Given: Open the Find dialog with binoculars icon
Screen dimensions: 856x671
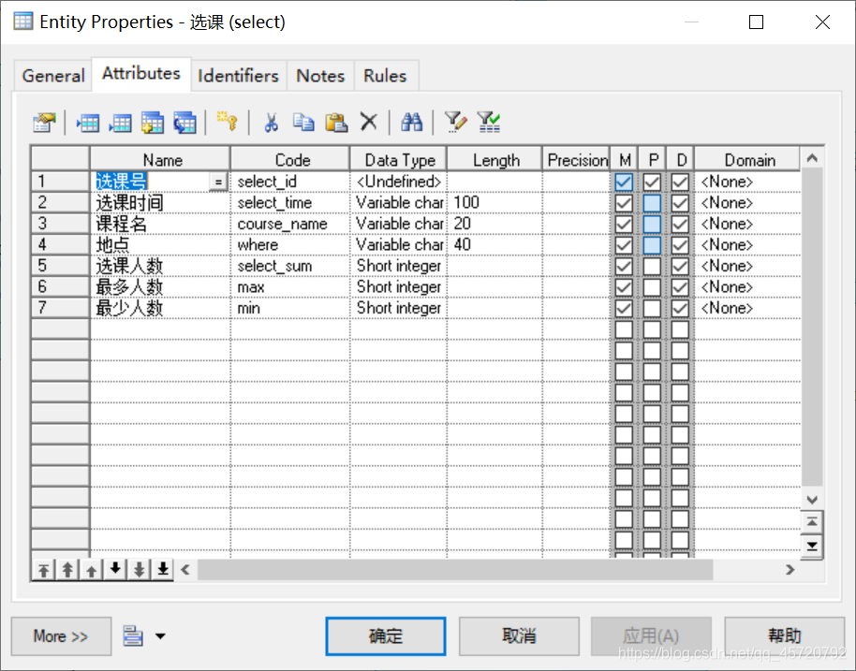Looking at the screenshot, I should click(x=412, y=122).
